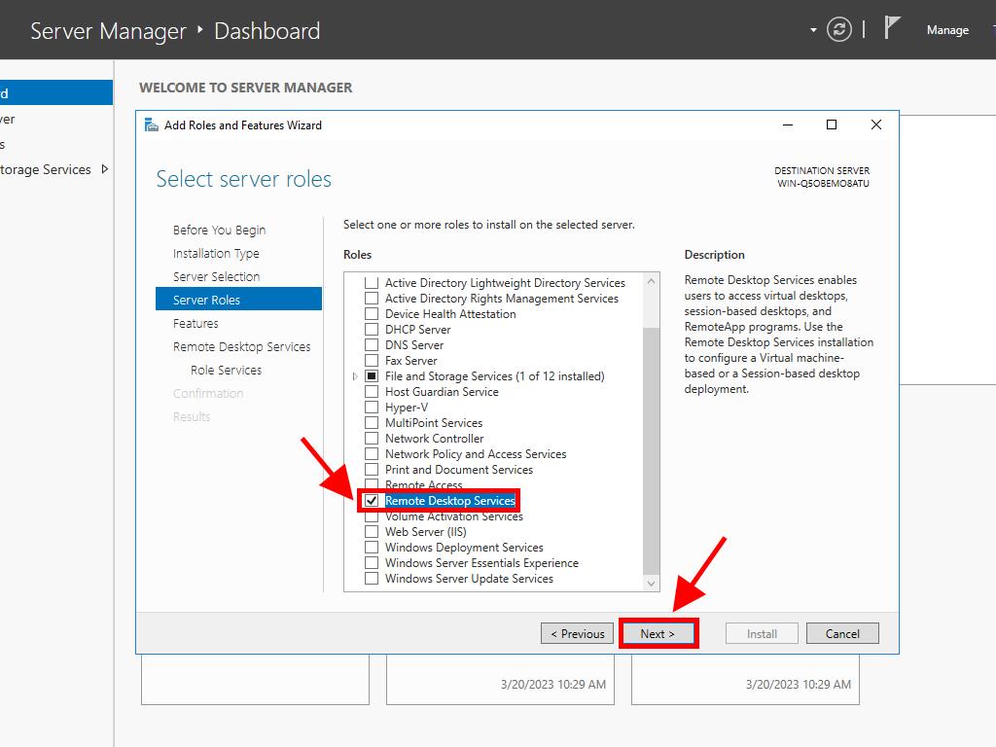Image resolution: width=996 pixels, height=747 pixels.
Task: Expand the File and Storage Services role
Action: coord(355,376)
